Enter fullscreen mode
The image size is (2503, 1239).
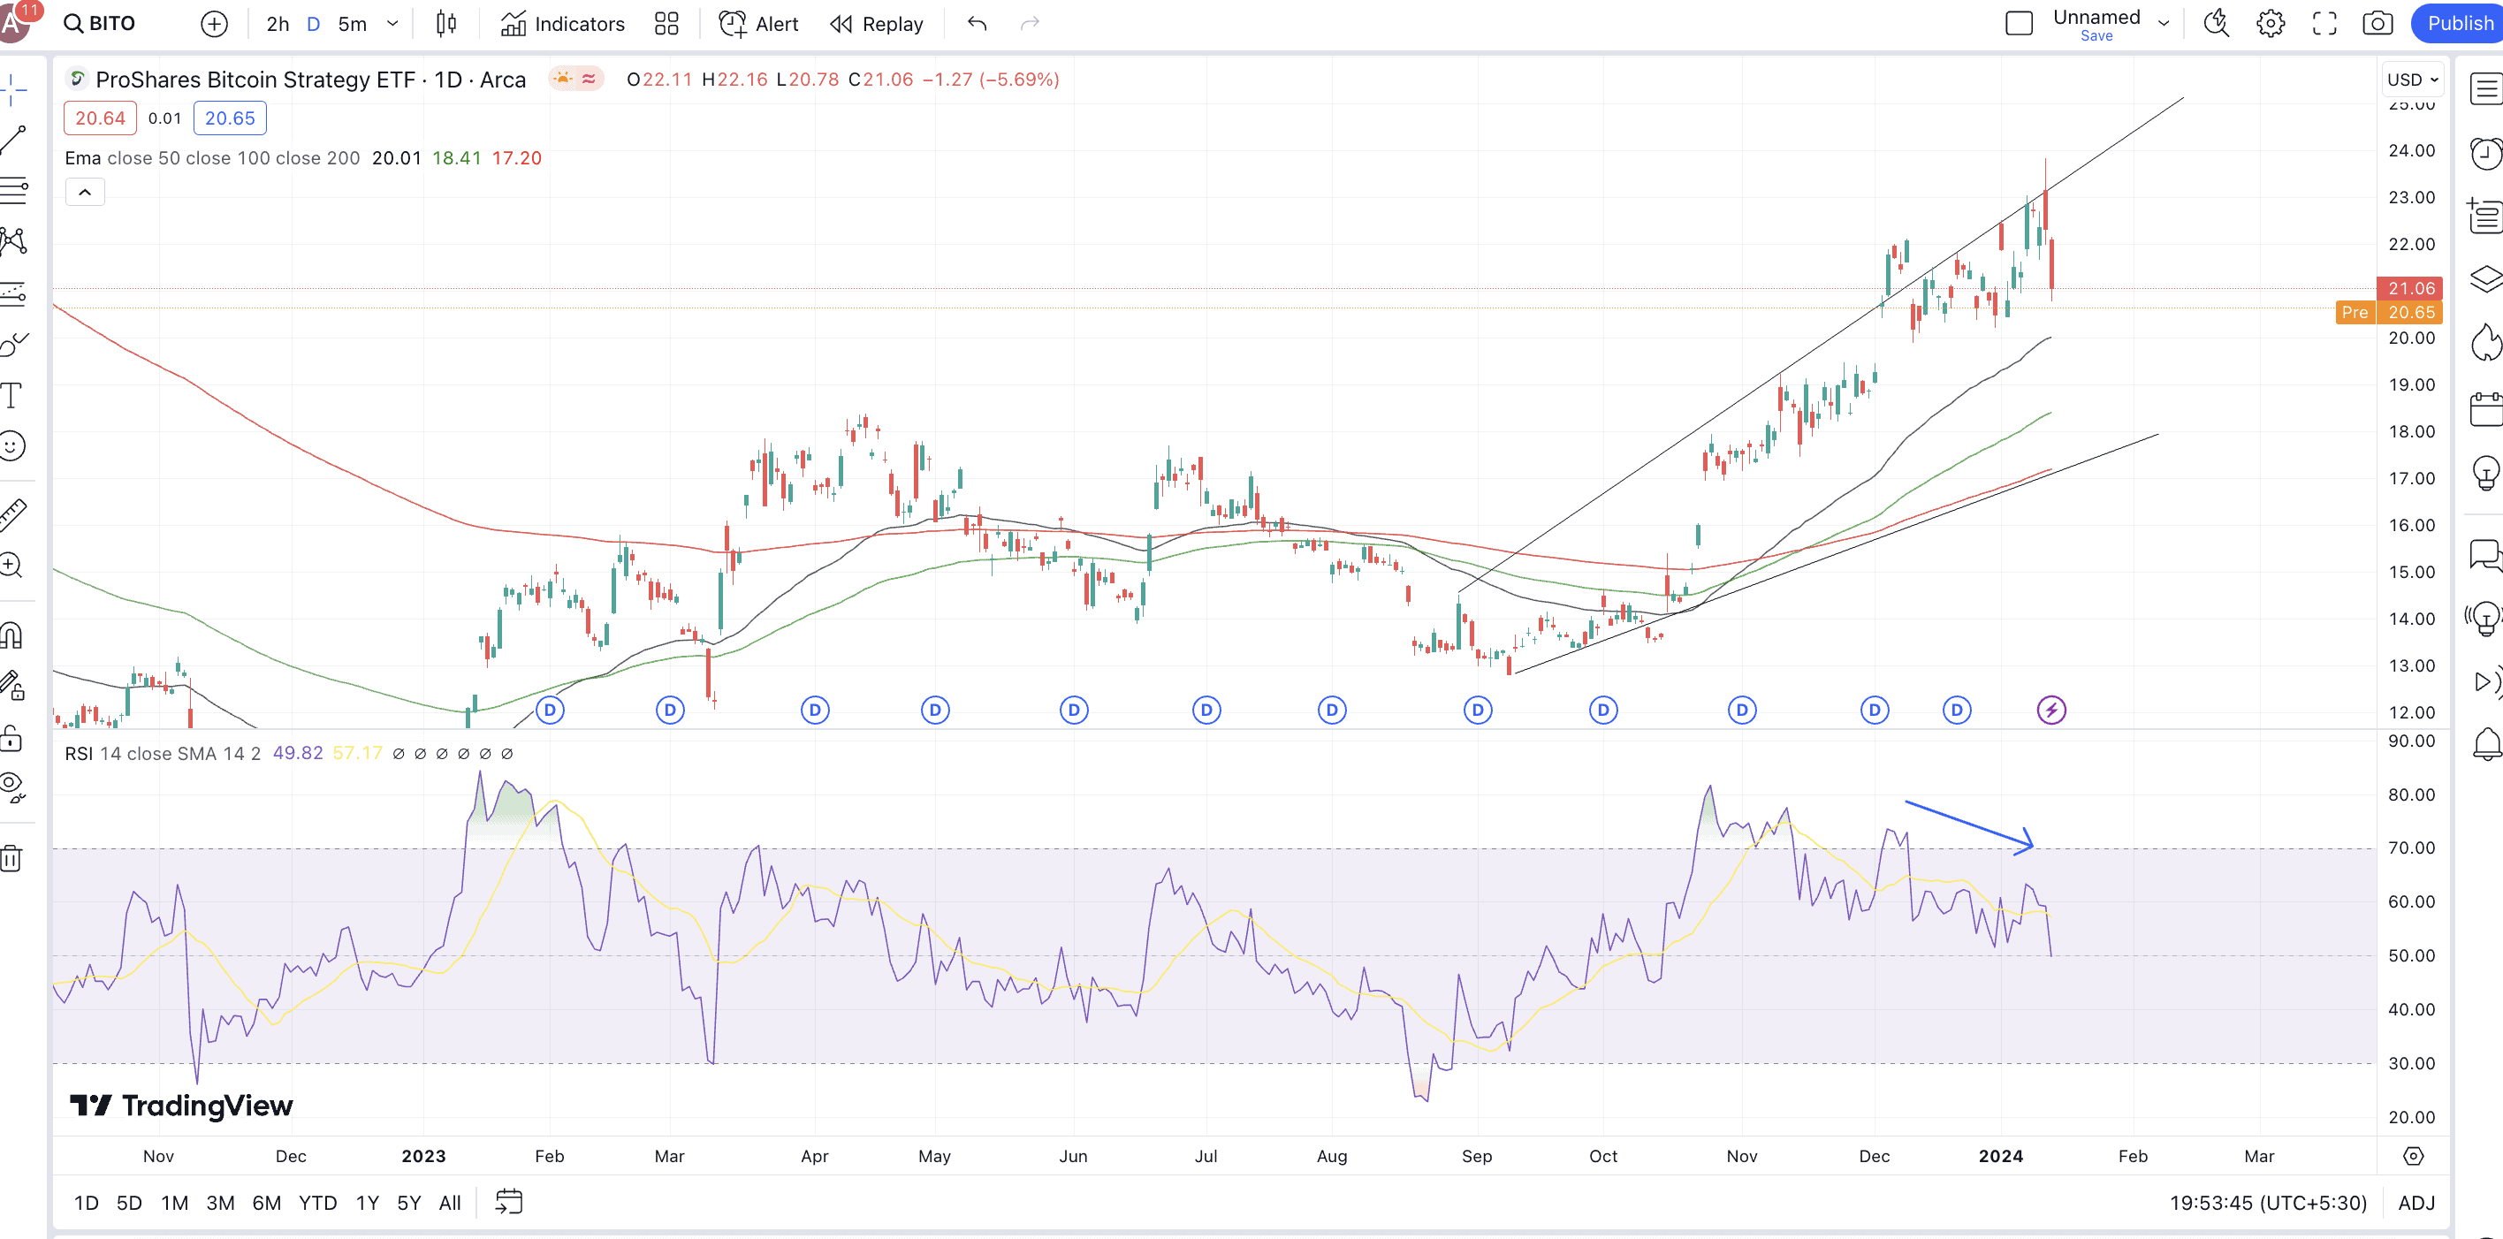(2324, 23)
